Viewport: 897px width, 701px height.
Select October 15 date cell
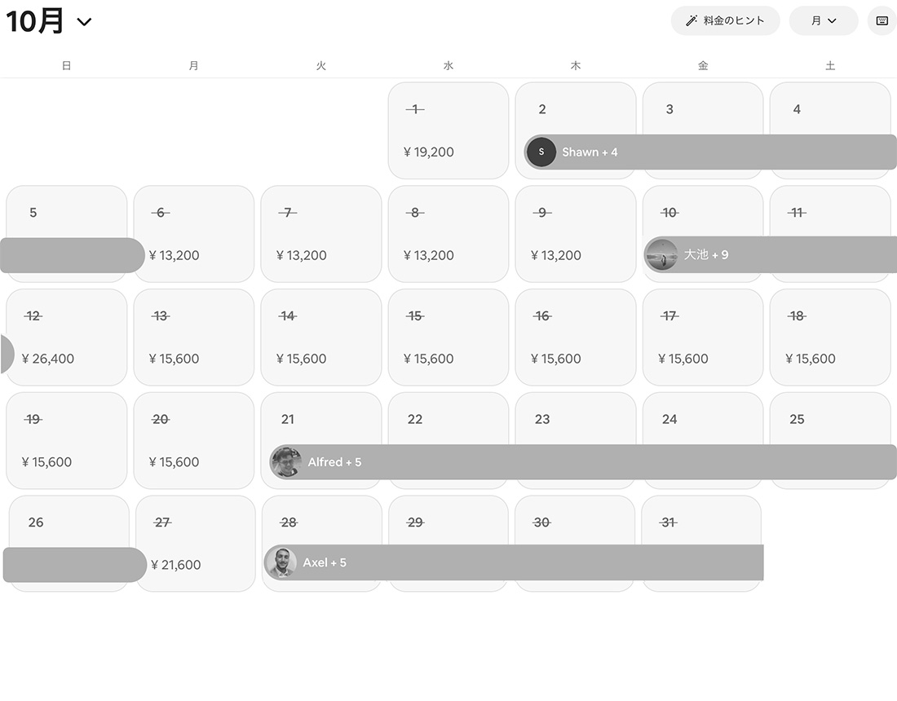[448, 337]
